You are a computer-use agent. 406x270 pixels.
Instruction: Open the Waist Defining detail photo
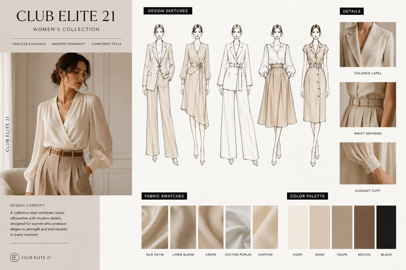pos(368,105)
